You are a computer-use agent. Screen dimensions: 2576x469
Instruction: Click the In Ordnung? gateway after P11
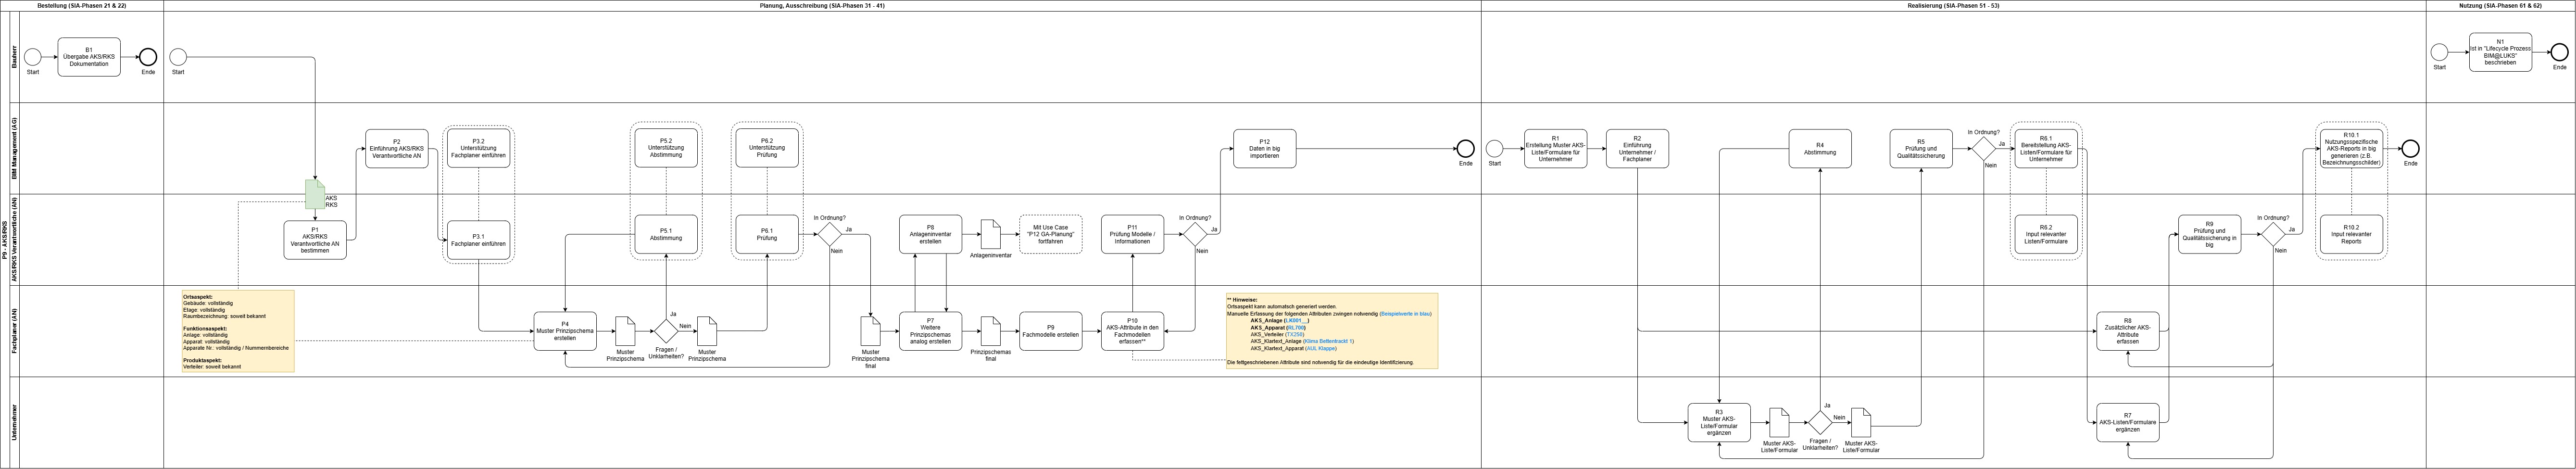(1195, 234)
